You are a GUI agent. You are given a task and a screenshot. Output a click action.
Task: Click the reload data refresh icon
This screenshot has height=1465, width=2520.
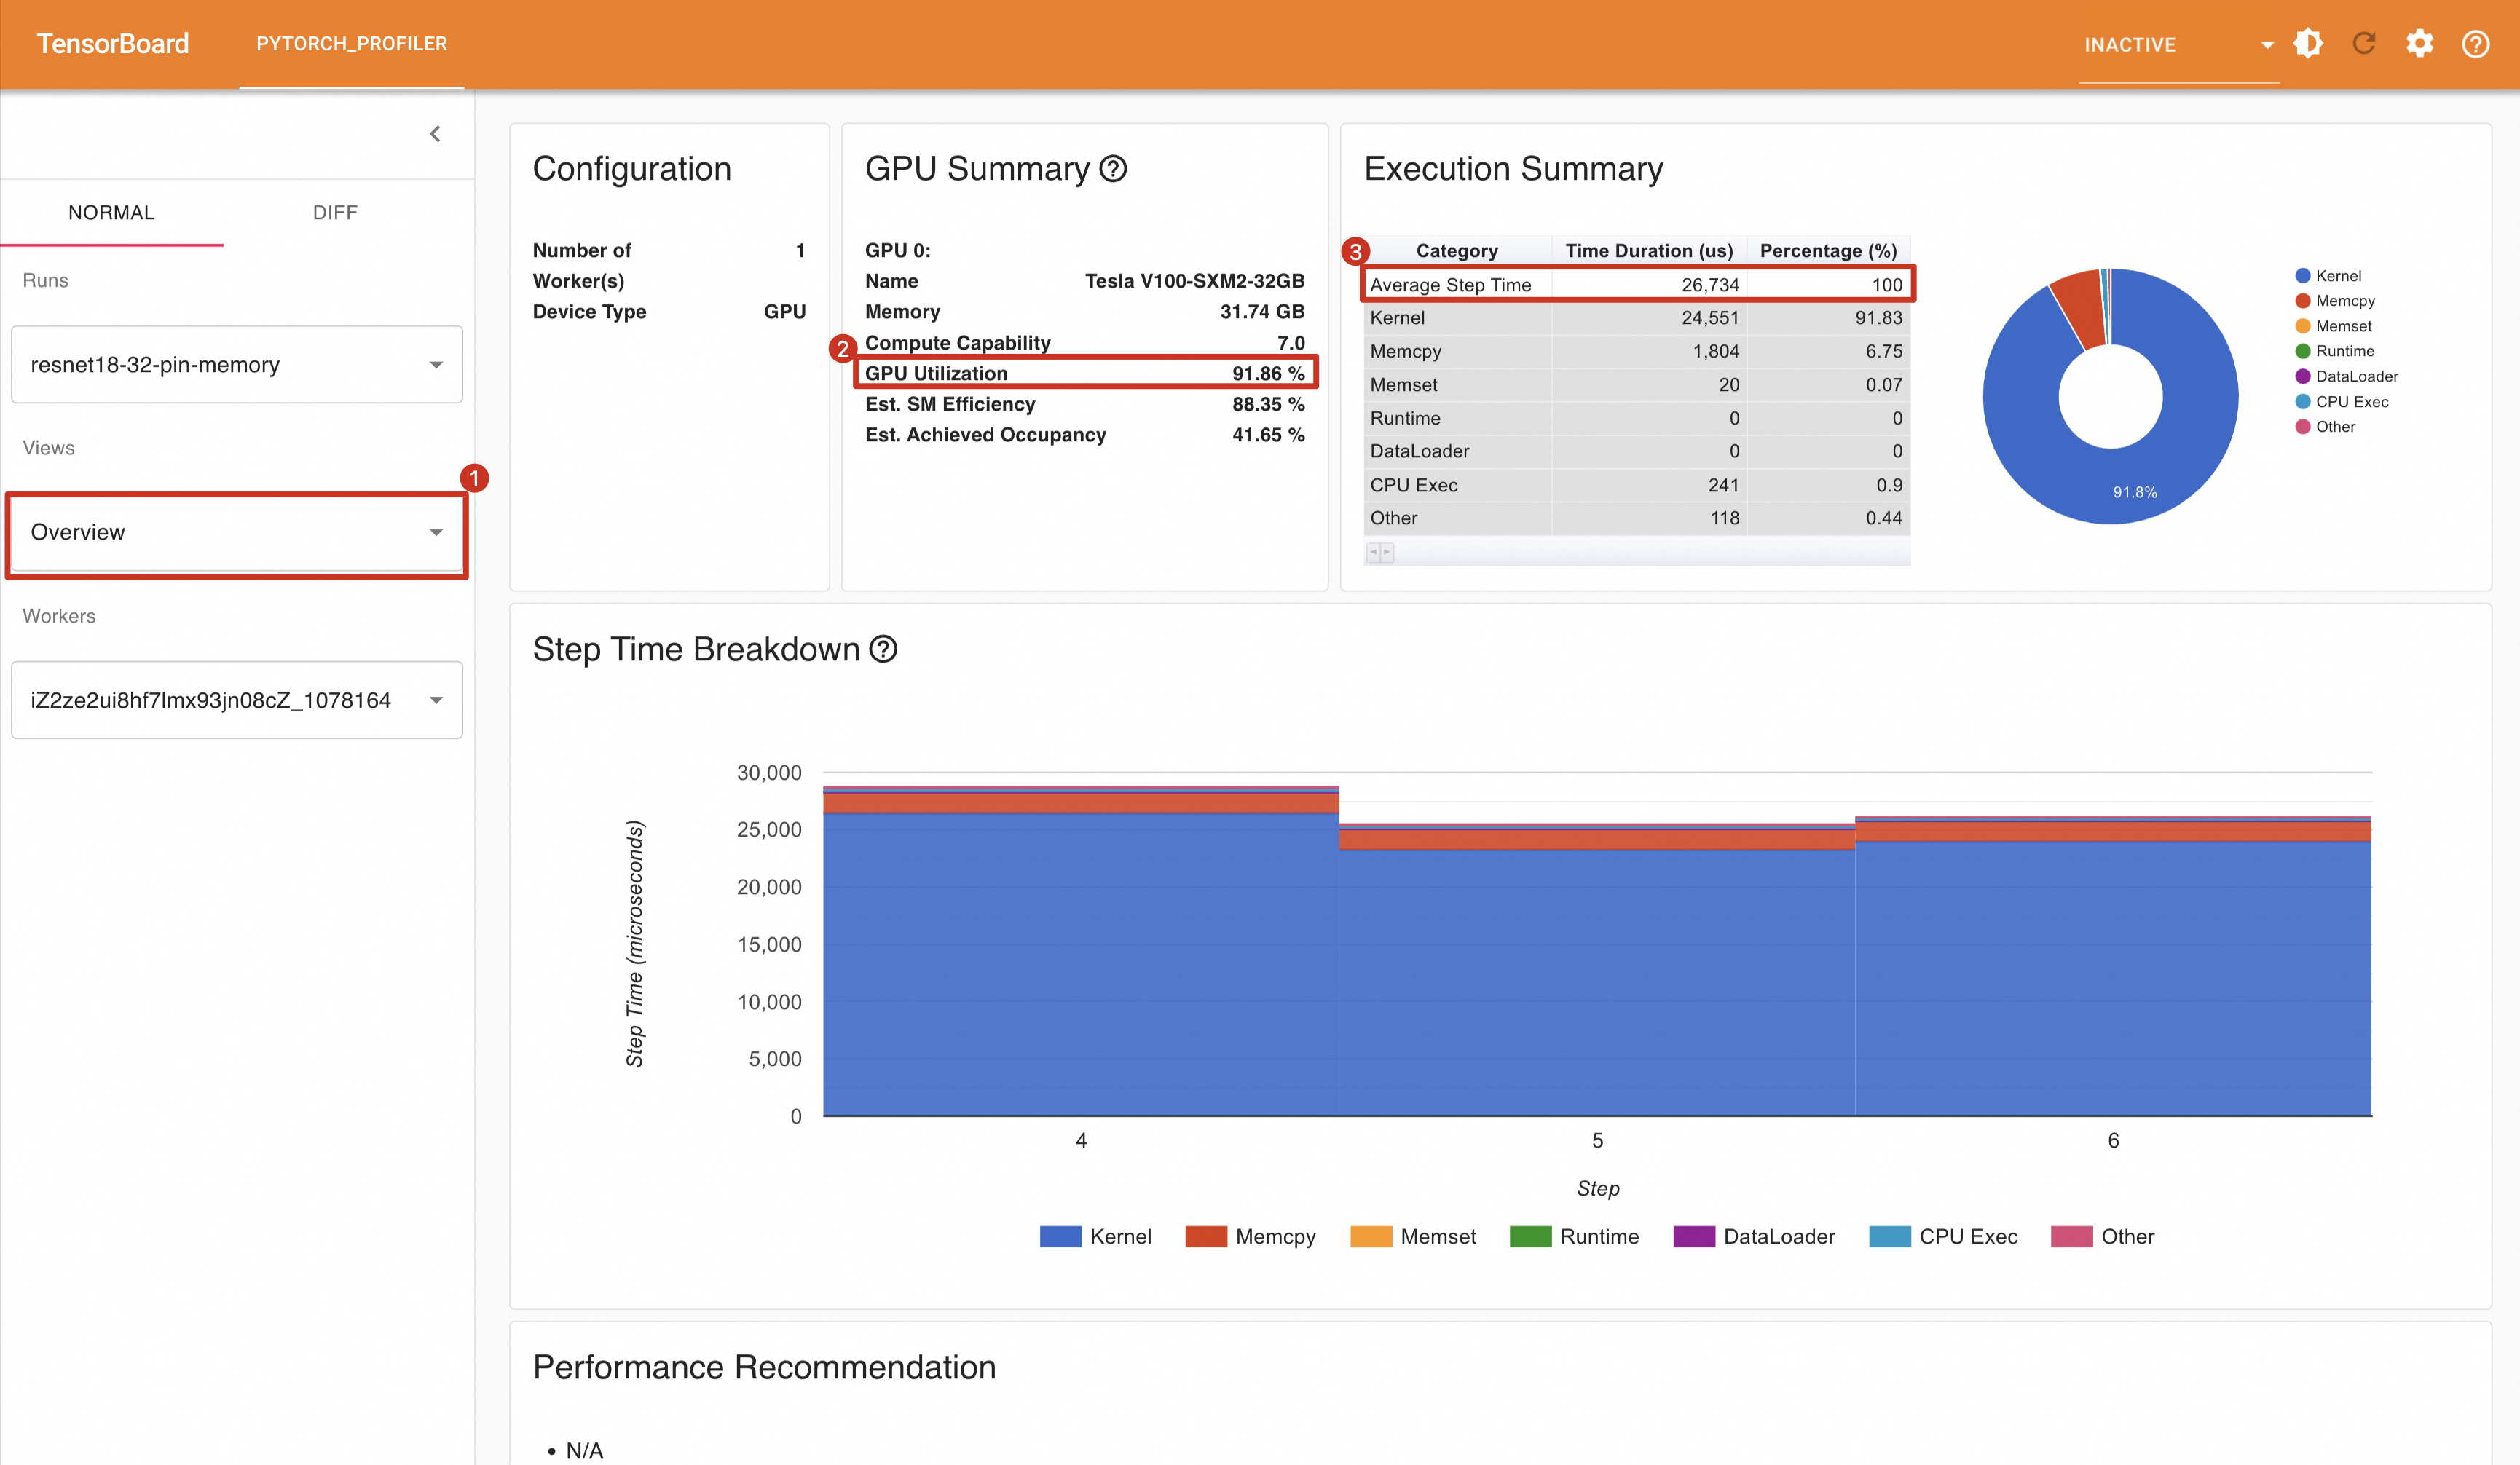[2364, 44]
